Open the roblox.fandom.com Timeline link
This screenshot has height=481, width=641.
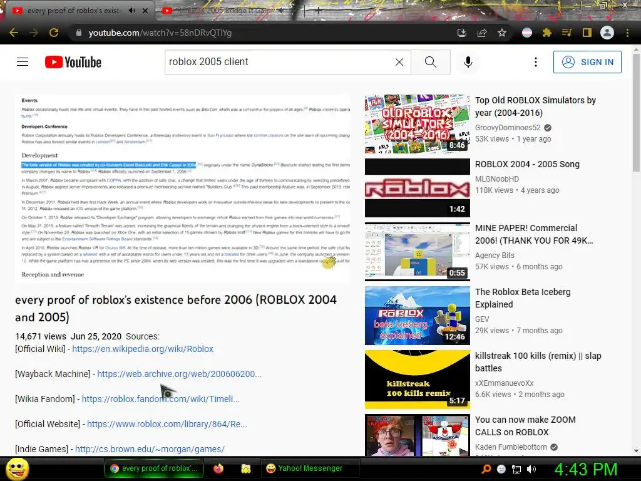161,399
